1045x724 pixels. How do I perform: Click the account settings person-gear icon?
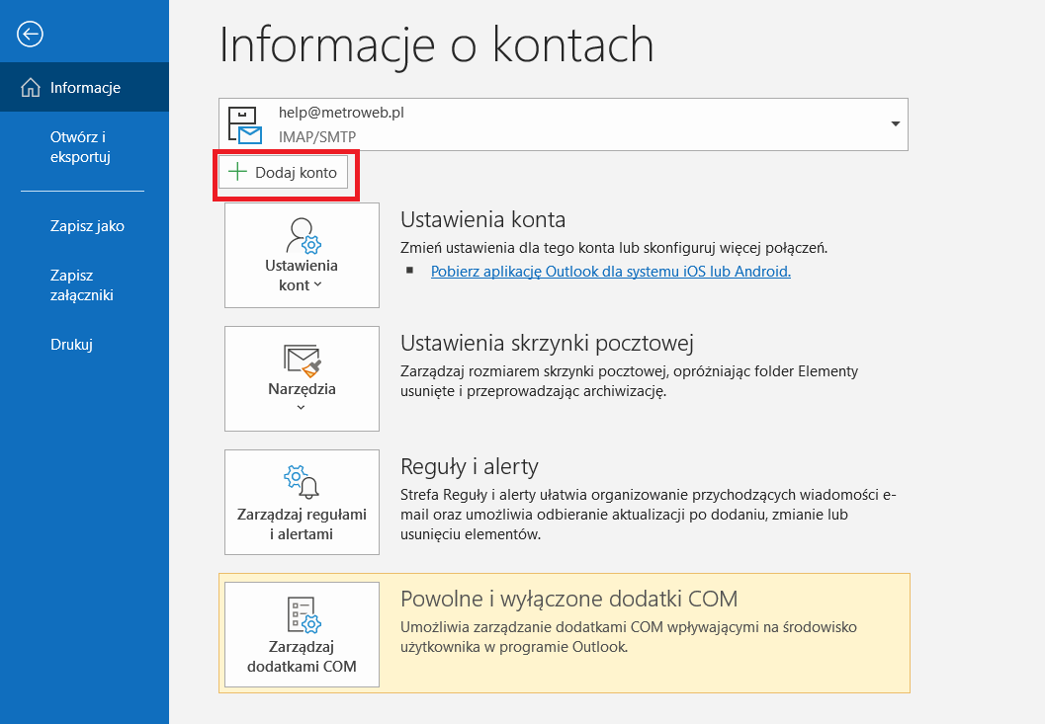302,235
